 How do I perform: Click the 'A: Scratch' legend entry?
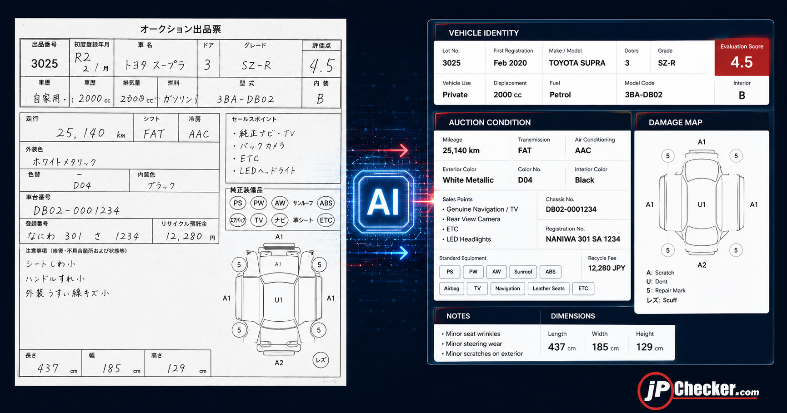click(660, 273)
